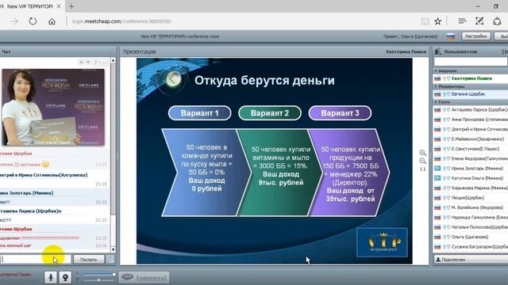Click the Send (Послать) chat button
The height and width of the screenshot is (285, 508).
88,260
